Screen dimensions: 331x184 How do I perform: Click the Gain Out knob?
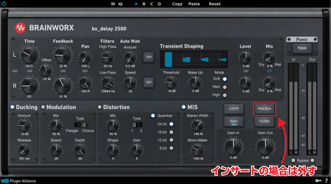[265, 146]
